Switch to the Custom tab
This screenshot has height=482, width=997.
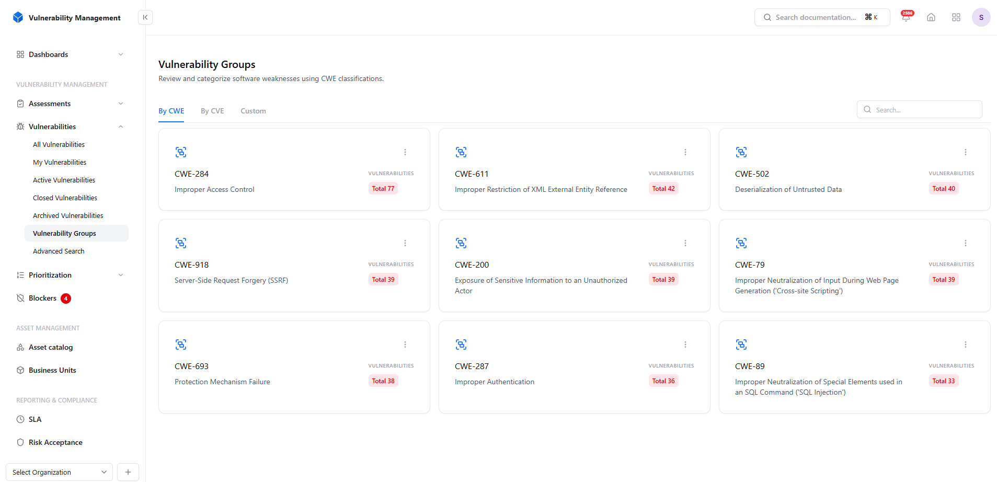point(253,111)
